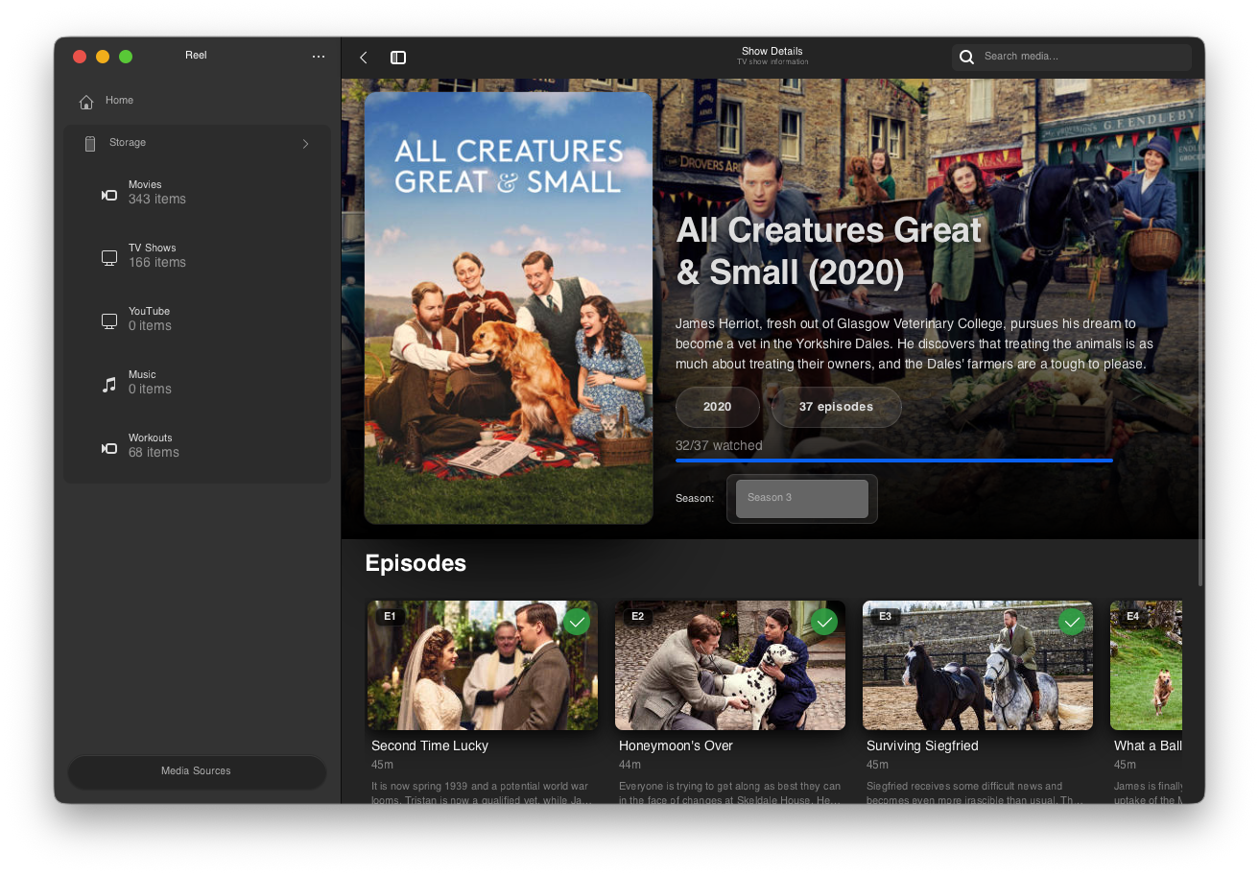1259x875 pixels.
Task: Open the Media Sources button
Action: pyautogui.click(x=197, y=771)
